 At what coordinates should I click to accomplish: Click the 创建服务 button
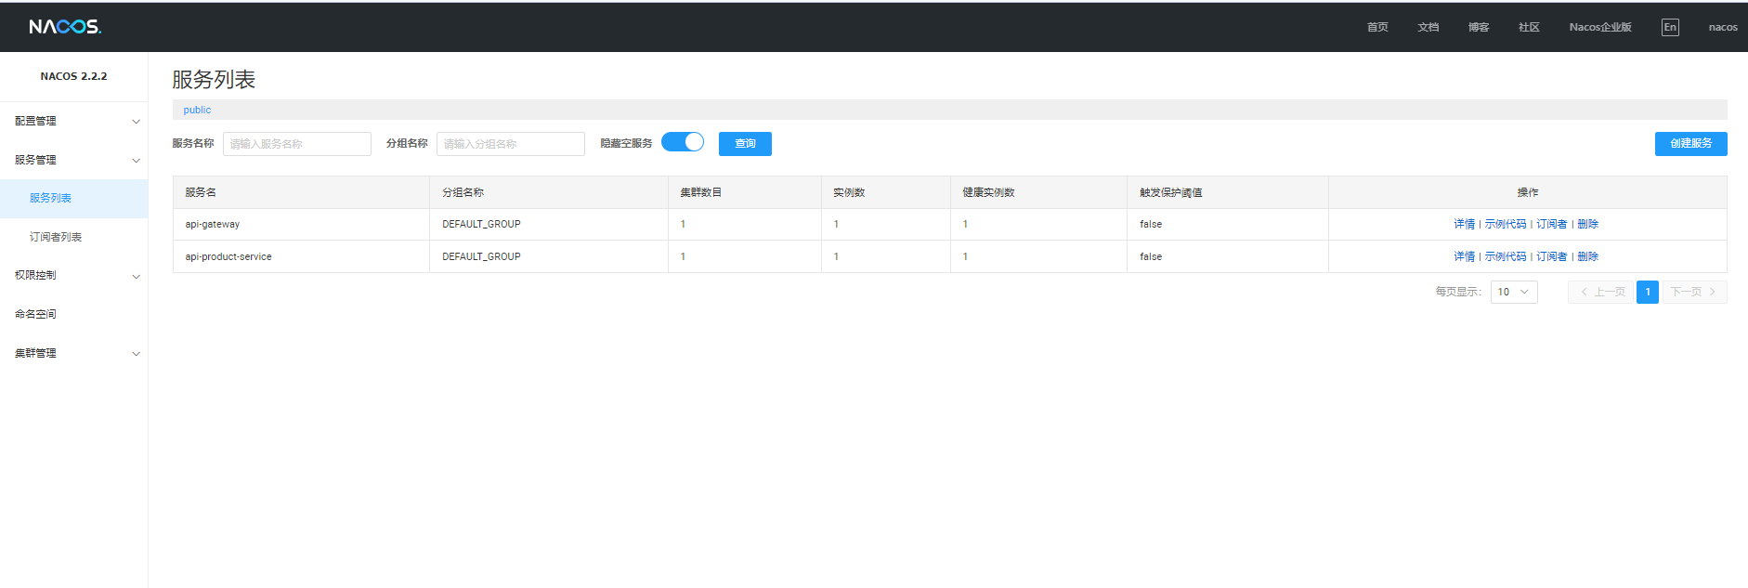click(x=1690, y=144)
